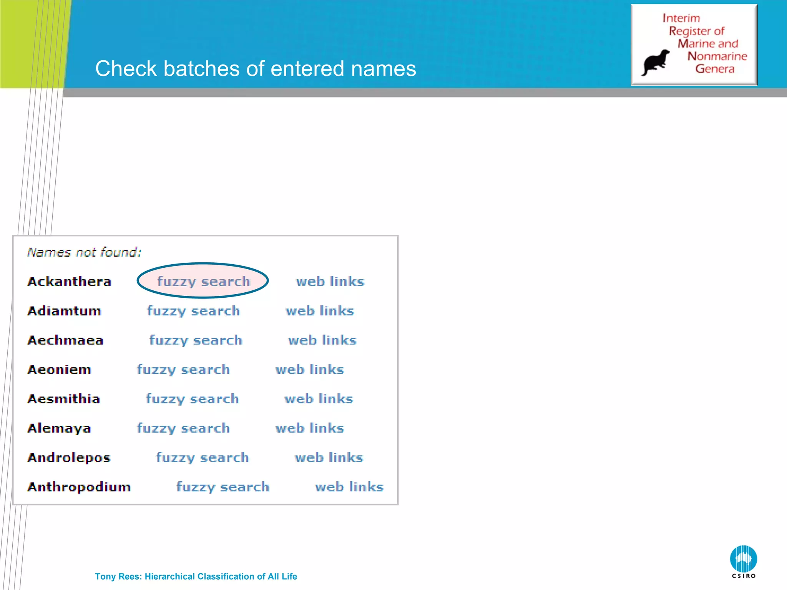Select the name Anthropodium

coord(79,487)
